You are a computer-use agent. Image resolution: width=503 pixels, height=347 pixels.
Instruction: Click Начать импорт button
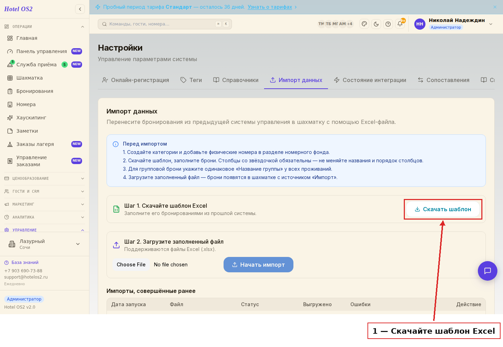coord(258,265)
